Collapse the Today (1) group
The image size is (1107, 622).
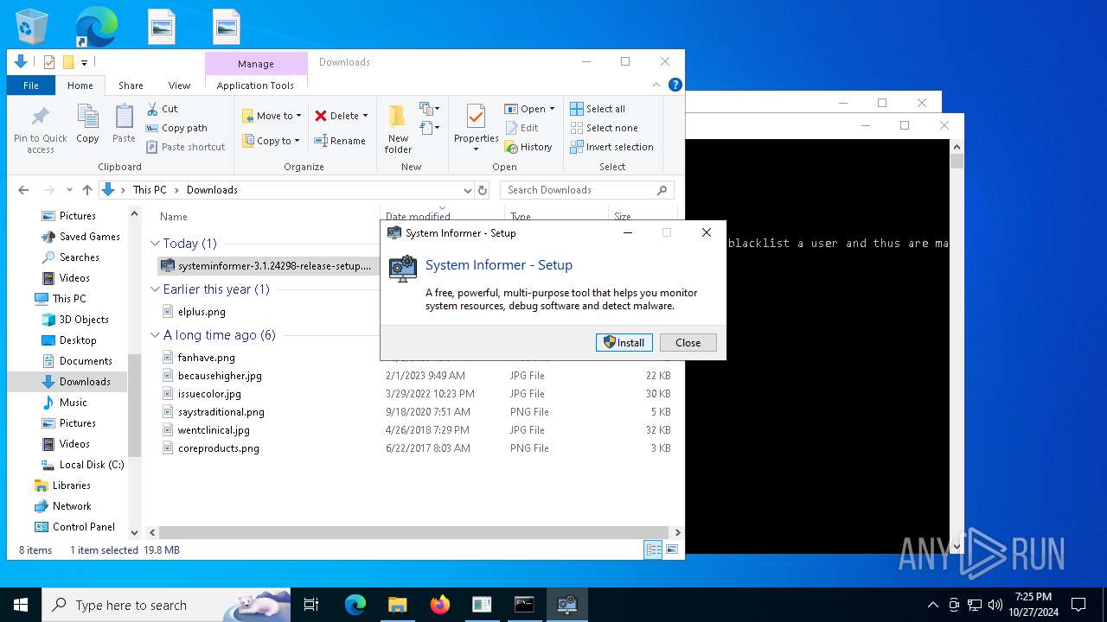[156, 244]
